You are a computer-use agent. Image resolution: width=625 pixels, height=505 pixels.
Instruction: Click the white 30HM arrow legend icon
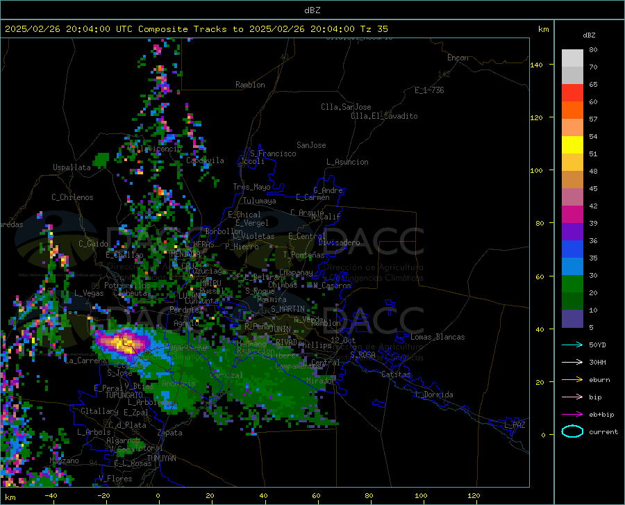tap(572, 363)
